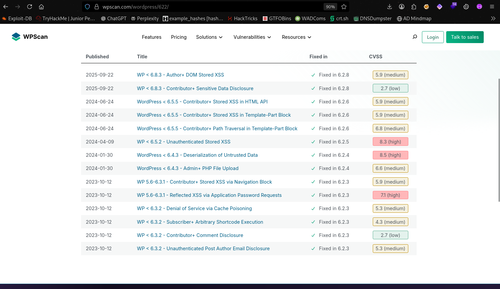The width and height of the screenshot is (500, 289).
Task: Open WP < 6.5.2 Unauthenticated Stored XSS link
Action: point(183,142)
